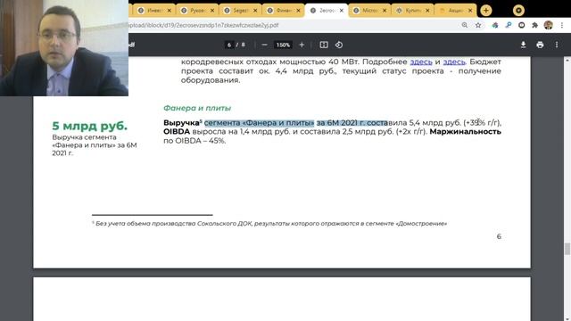This screenshot has height=321, width=571.
Task: Click the scrollbar up arrow
Action: [x=567, y=60]
